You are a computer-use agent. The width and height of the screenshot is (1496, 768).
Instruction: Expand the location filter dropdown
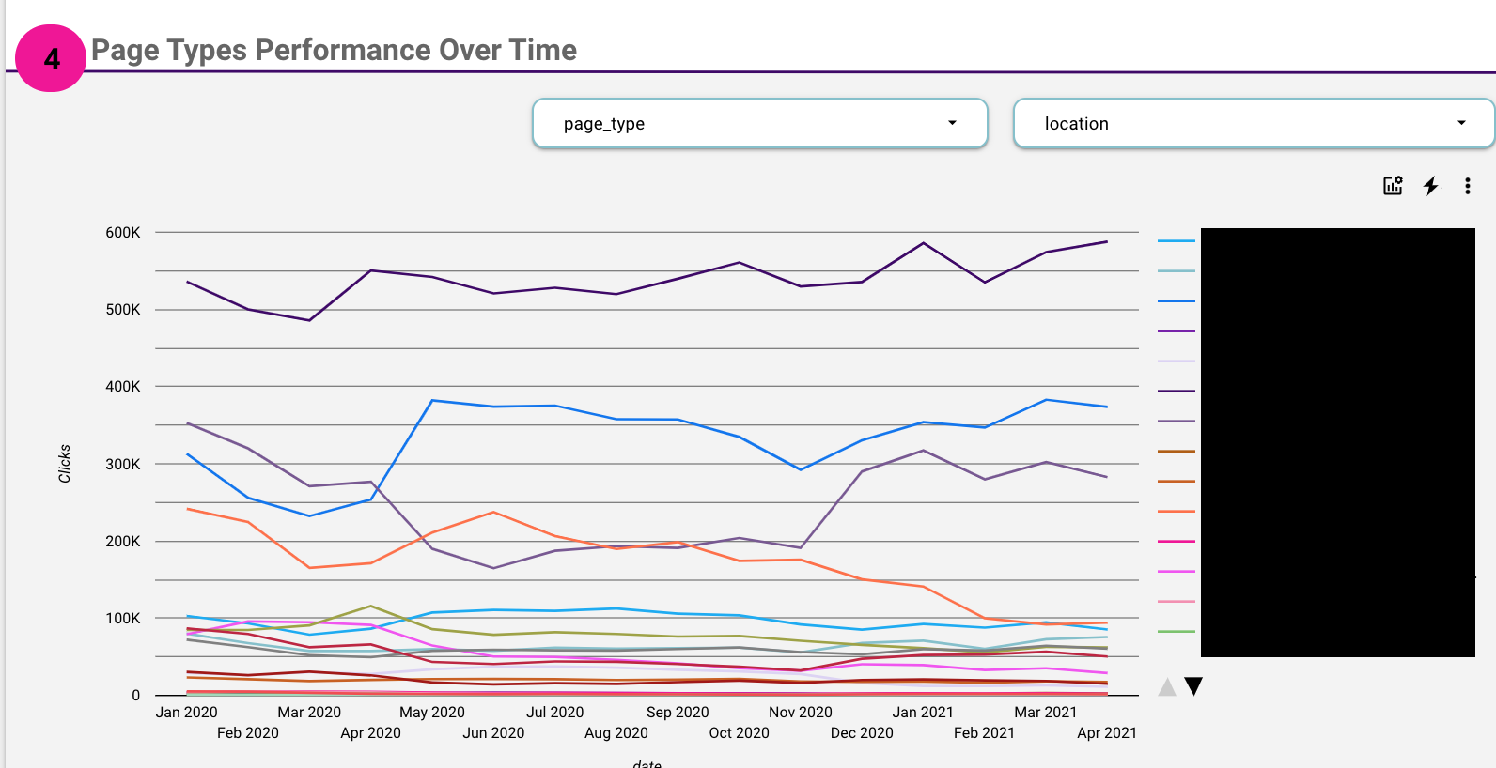click(1253, 123)
